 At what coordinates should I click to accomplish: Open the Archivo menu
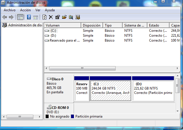point(9,10)
